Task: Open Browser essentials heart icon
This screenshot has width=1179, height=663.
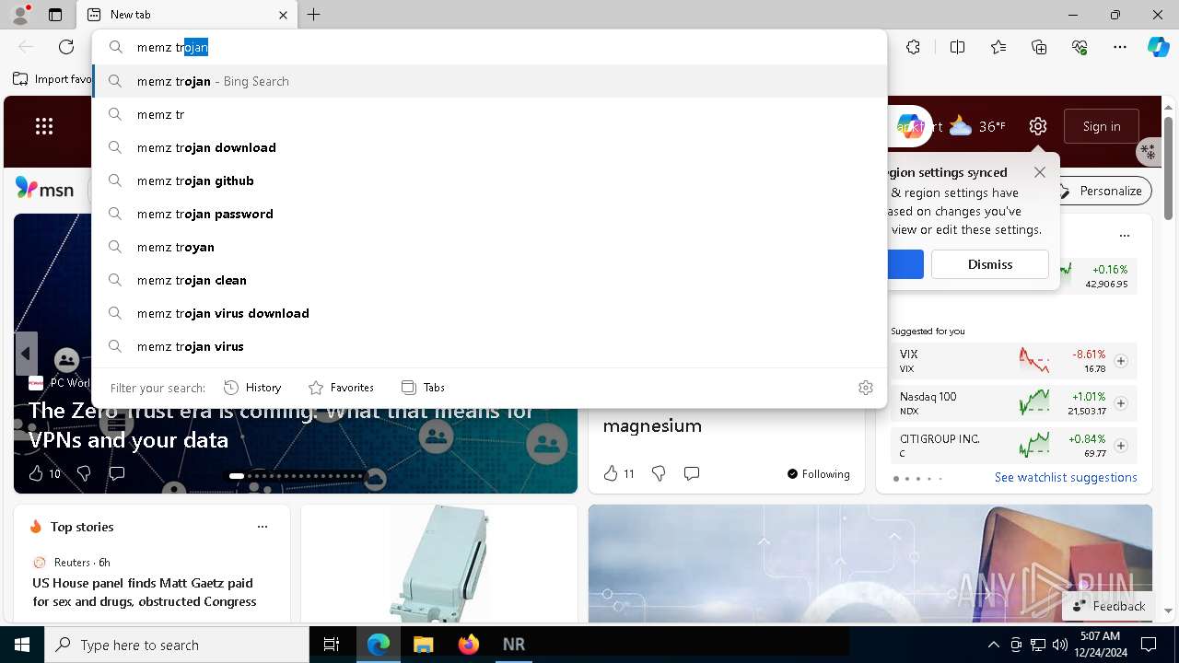Action: coord(1080,47)
